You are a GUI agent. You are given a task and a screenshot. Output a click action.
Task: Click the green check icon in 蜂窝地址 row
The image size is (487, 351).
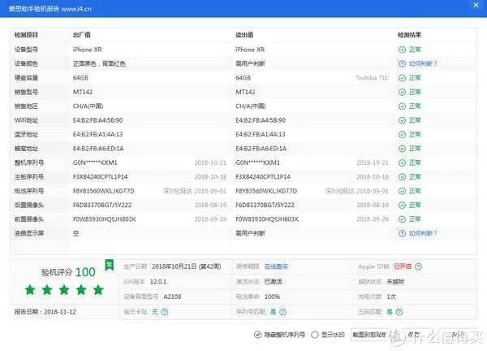pos(402,149)
